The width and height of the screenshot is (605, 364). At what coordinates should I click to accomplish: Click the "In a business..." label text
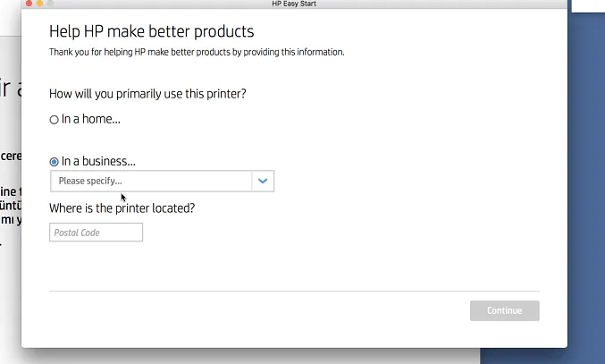coord(98,162)
